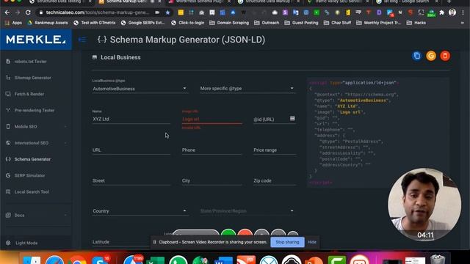Open Excel from the dock
The height and width of the screenshot is (264, 470).
156,260
